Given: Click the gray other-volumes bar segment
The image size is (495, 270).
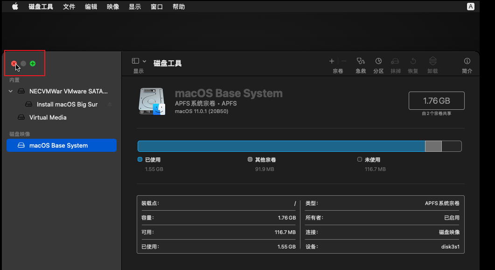Looking at the screenshot, I should pyautogui.click(x=433, y=146).
